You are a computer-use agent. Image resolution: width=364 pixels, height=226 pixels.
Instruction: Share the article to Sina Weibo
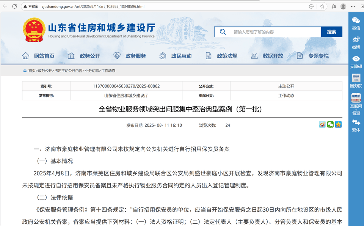click(x=322, y=124)
